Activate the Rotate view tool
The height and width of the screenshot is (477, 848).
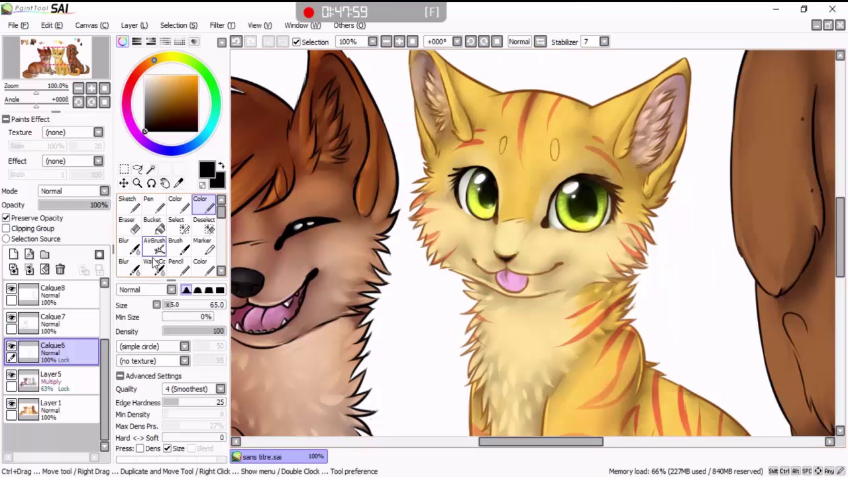[151, 184]
